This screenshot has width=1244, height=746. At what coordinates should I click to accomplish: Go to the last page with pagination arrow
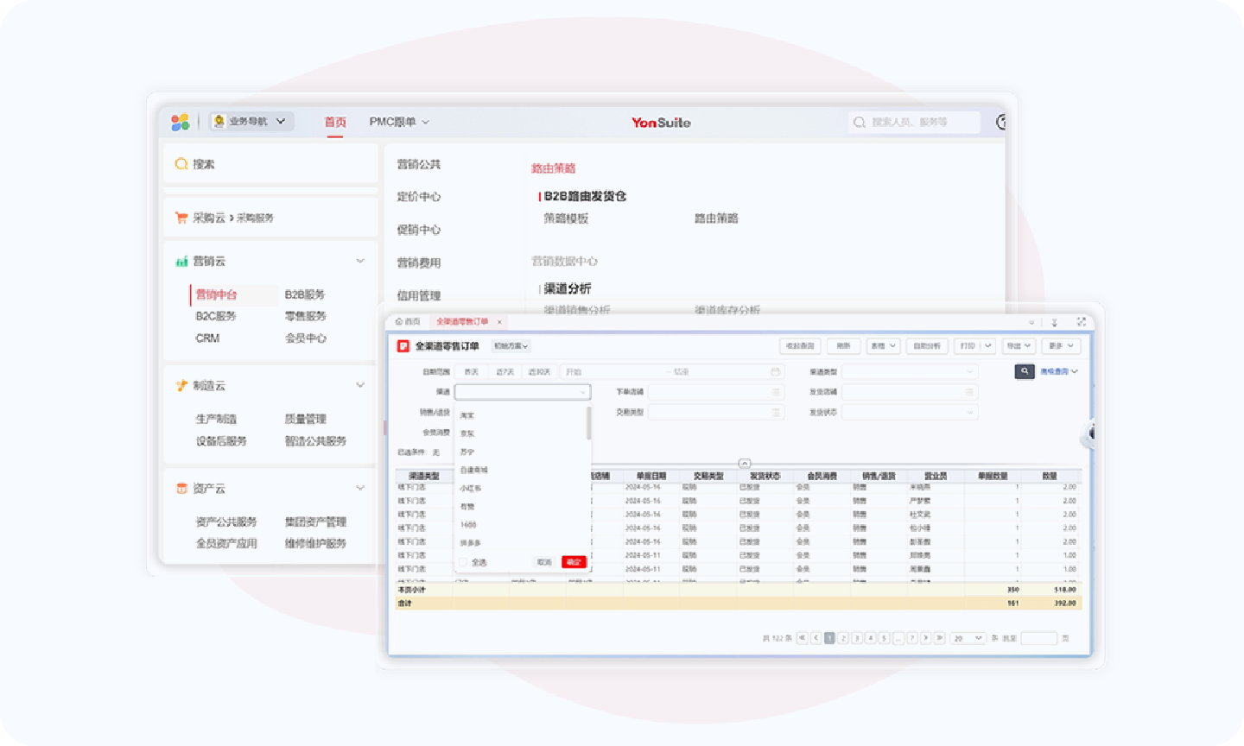(x=939, y=638)
